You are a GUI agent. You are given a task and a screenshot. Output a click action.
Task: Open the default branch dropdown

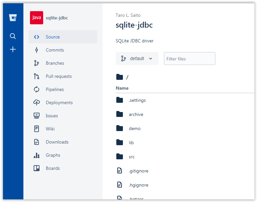click(x=137, y=58)
